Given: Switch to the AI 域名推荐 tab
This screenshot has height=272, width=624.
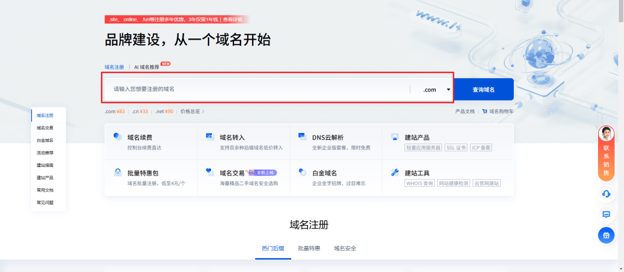Looking at the screenshot, I should 147,67.
